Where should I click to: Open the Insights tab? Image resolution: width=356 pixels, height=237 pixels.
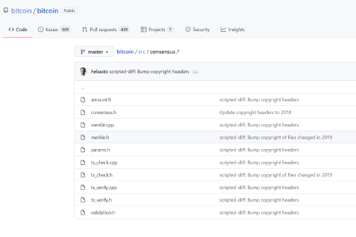point(233,29)
